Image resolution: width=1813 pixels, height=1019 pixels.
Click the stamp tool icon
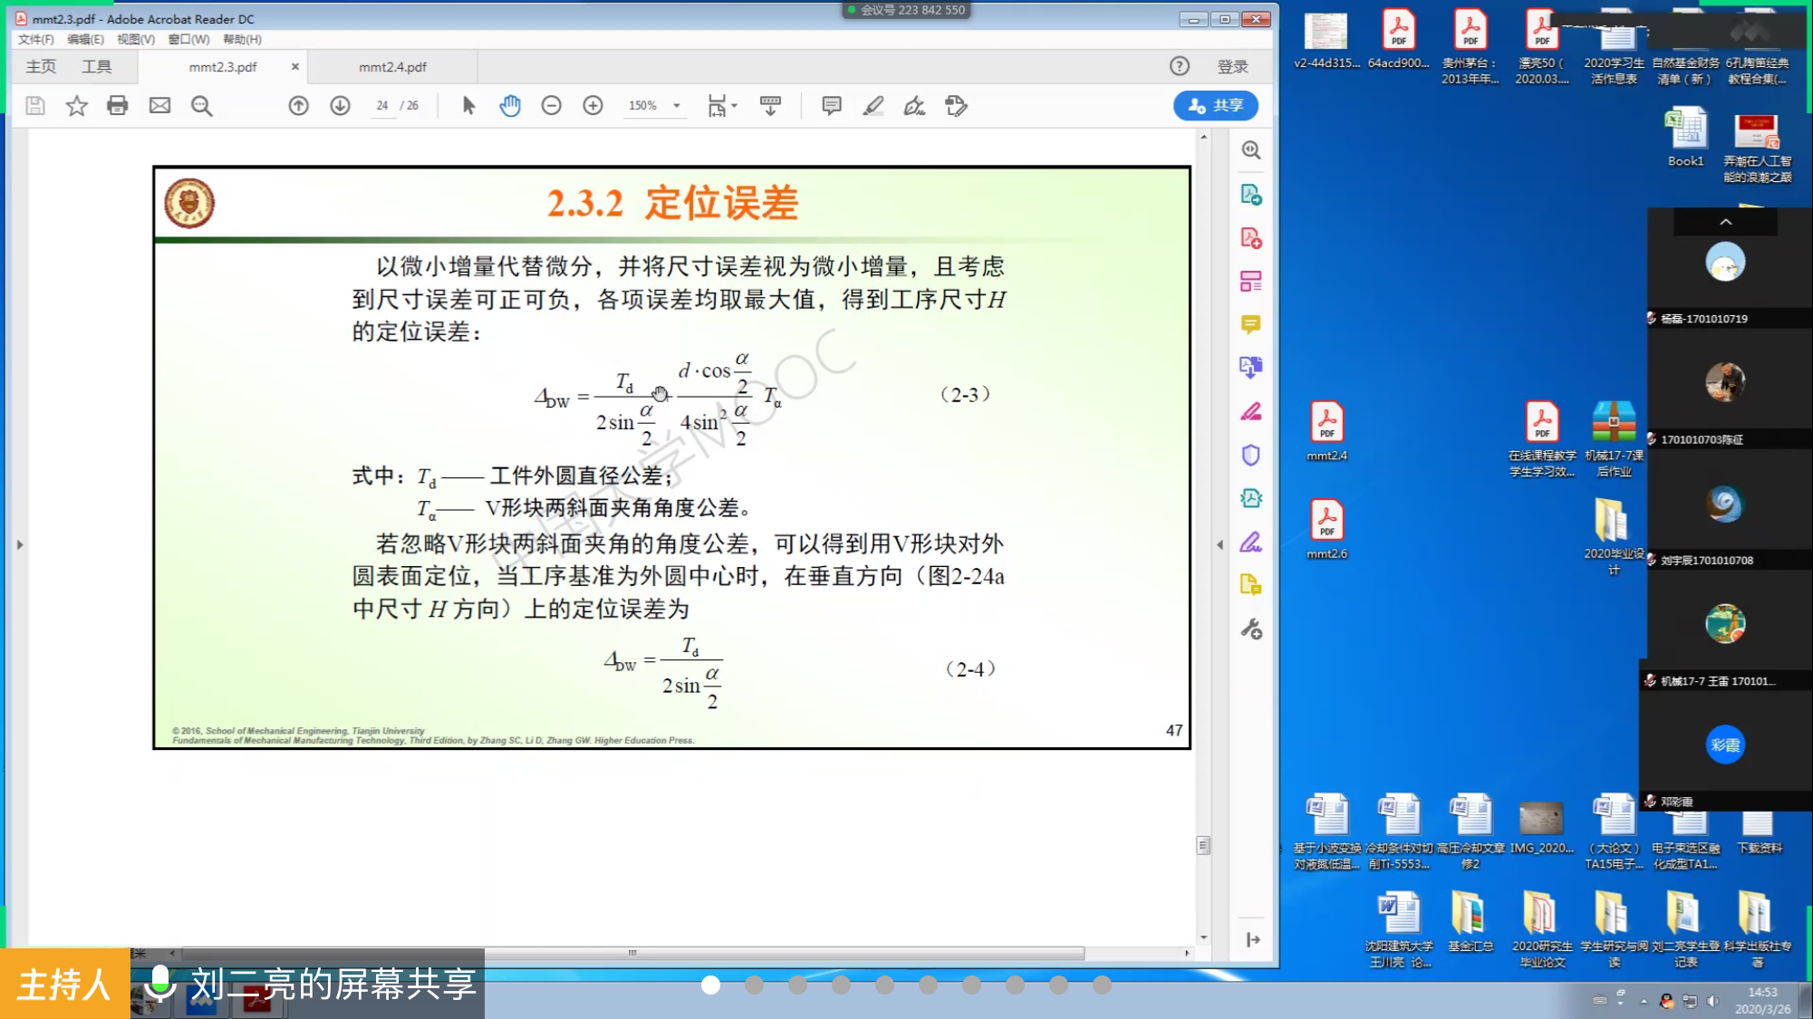click(956, 106)
